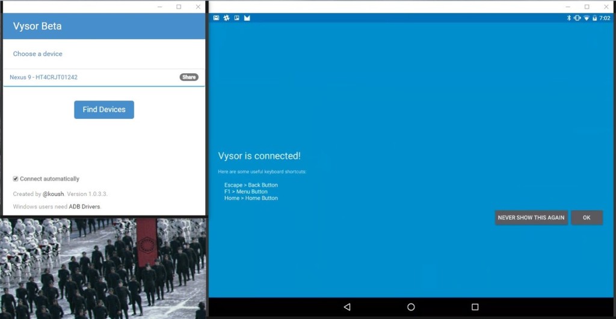Minimize the Android mirror window

568,7
